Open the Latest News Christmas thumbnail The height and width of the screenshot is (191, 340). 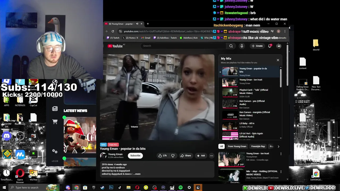click(x=80, y=135)
